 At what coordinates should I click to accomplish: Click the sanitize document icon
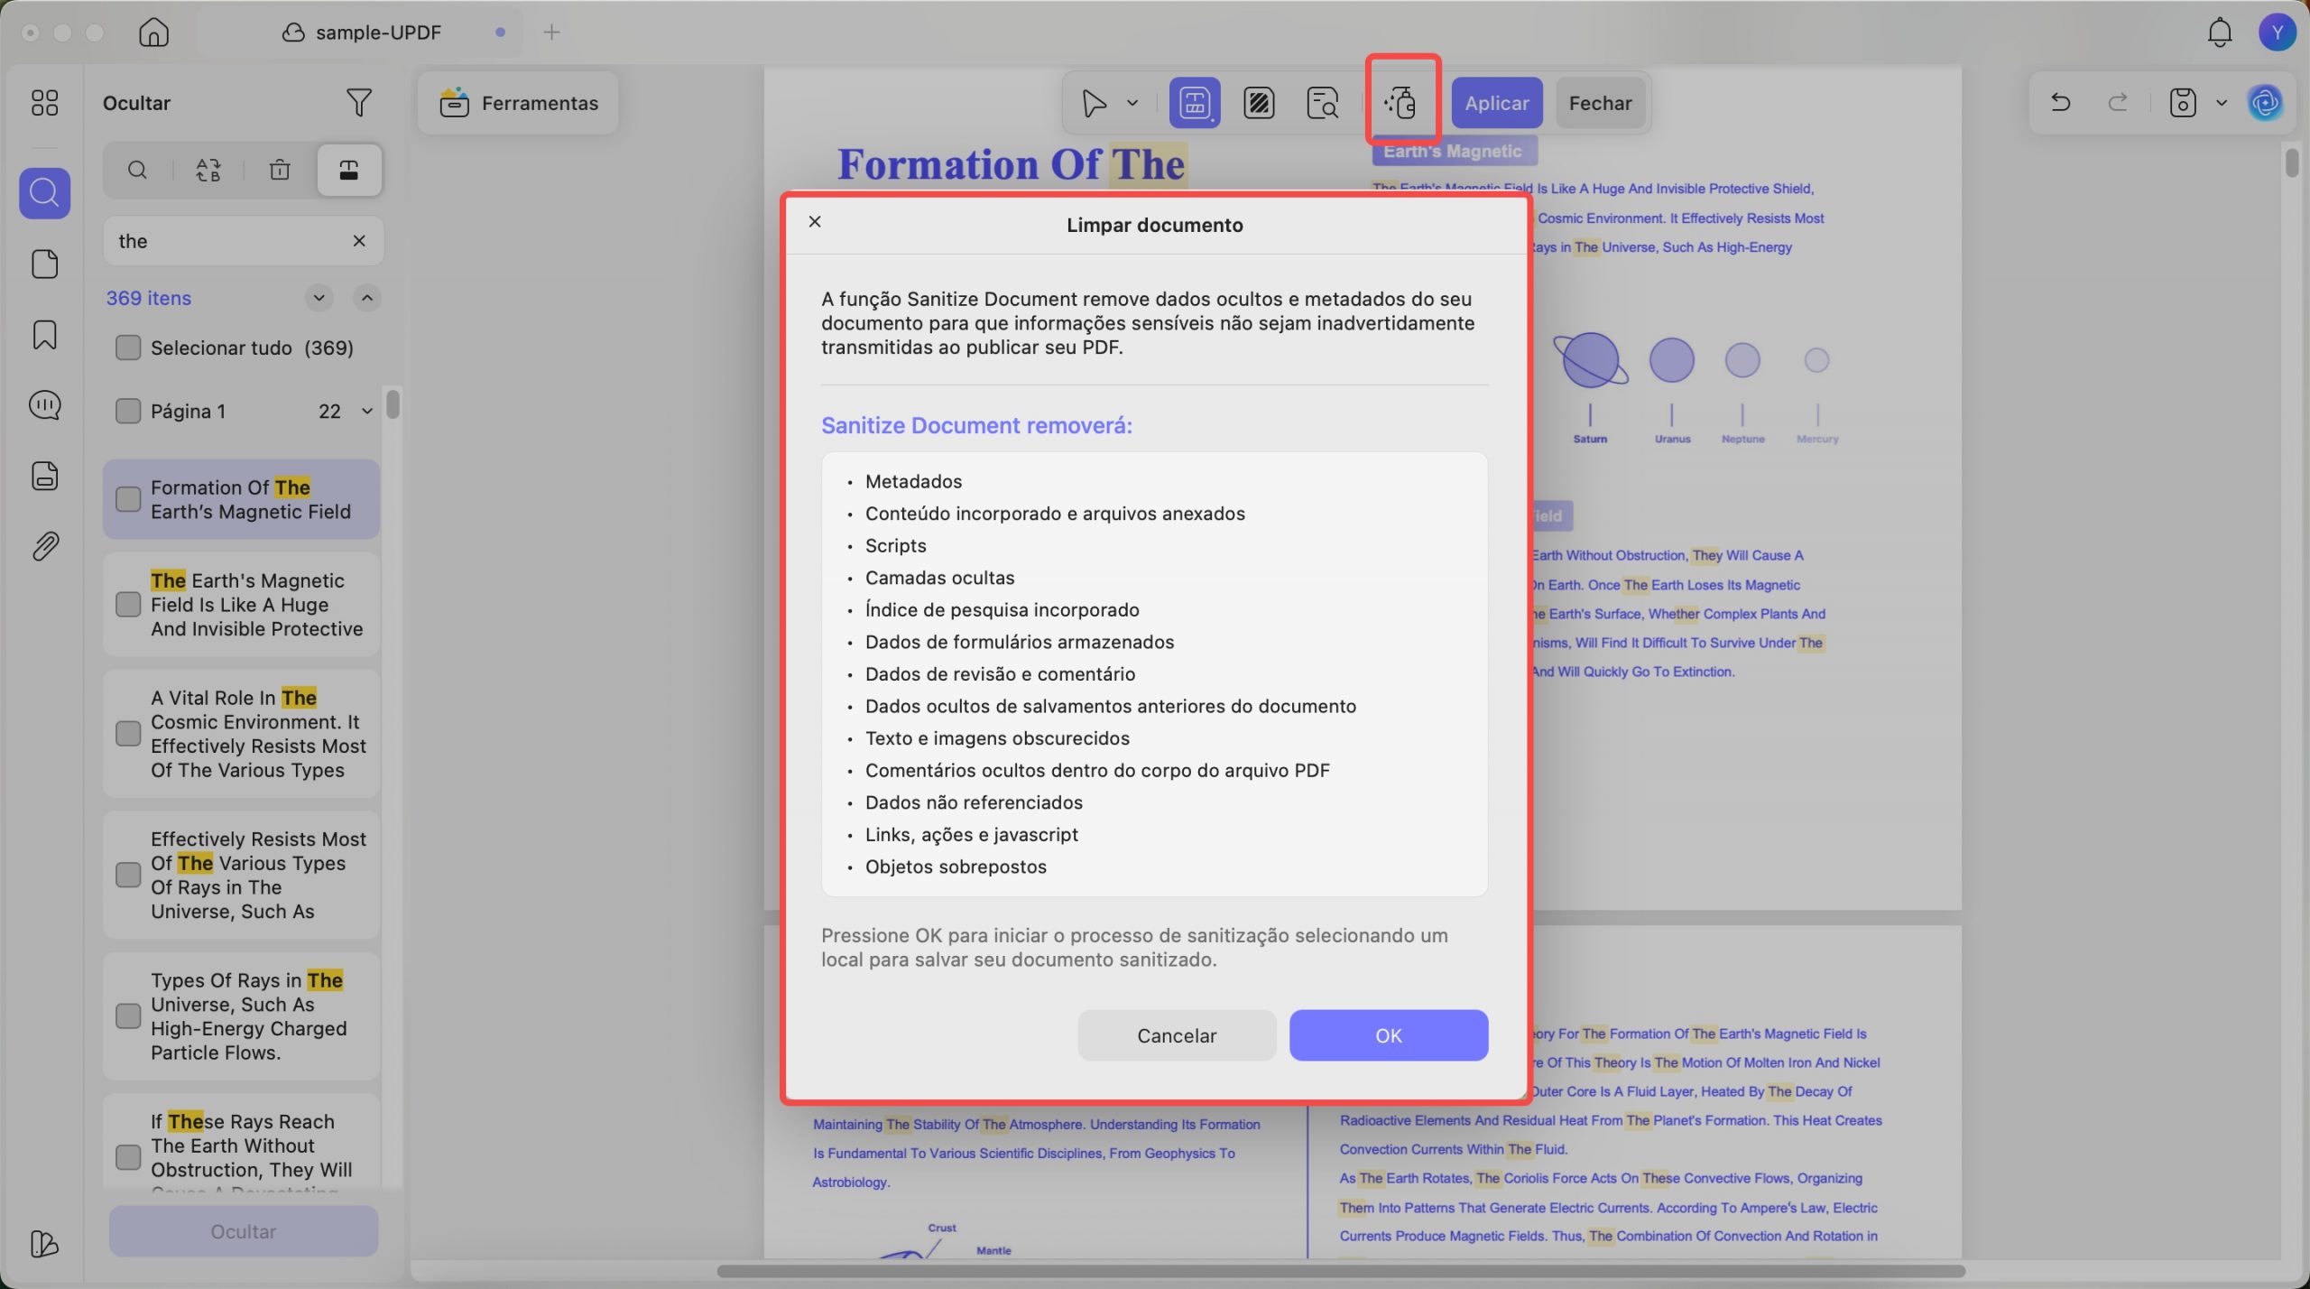1400,103
